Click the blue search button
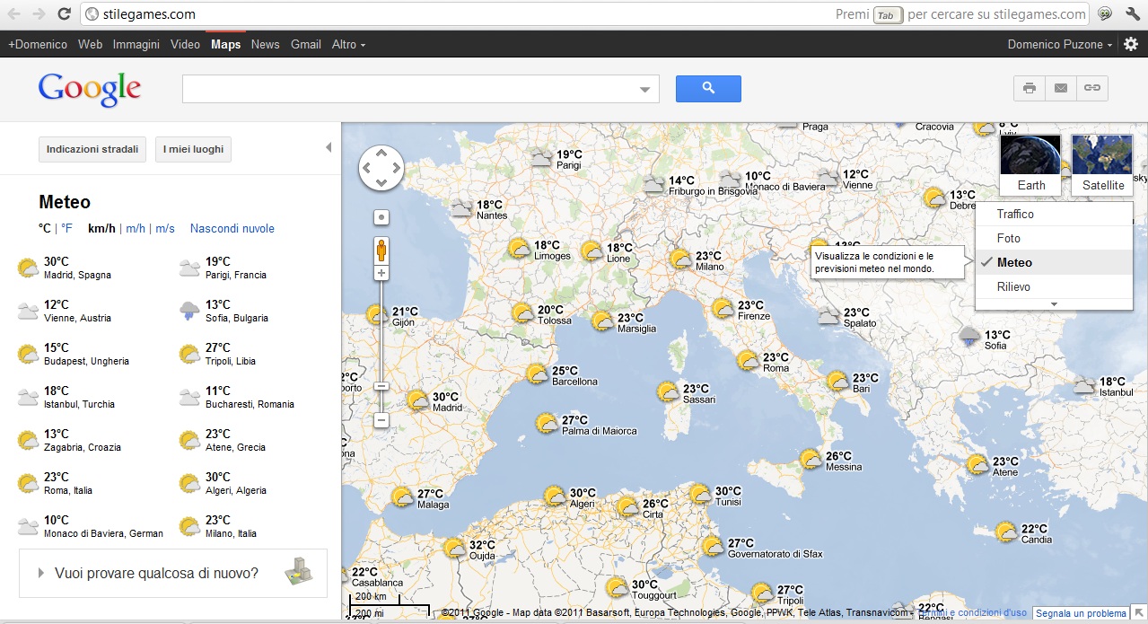This screenshot has width=1148, height=624. point(708,88)
